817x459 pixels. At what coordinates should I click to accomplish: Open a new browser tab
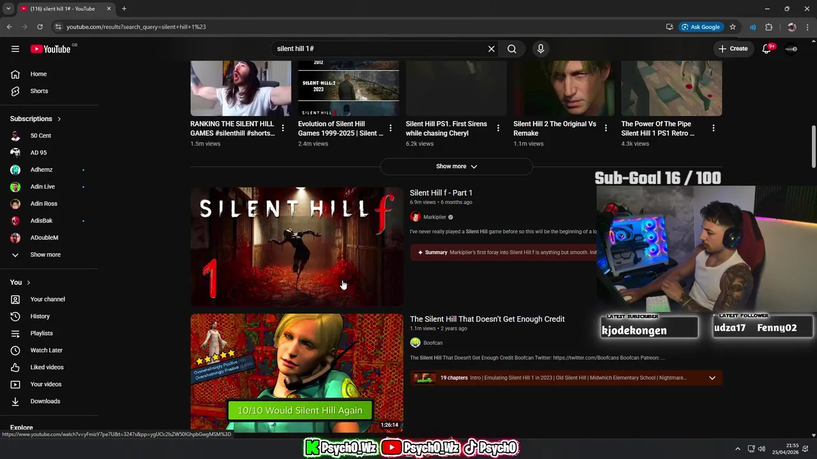point(124,8)
